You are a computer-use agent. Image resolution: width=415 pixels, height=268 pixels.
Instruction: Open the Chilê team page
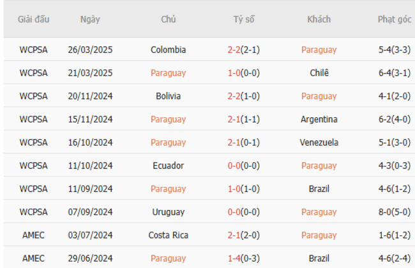tap(319, 73)
